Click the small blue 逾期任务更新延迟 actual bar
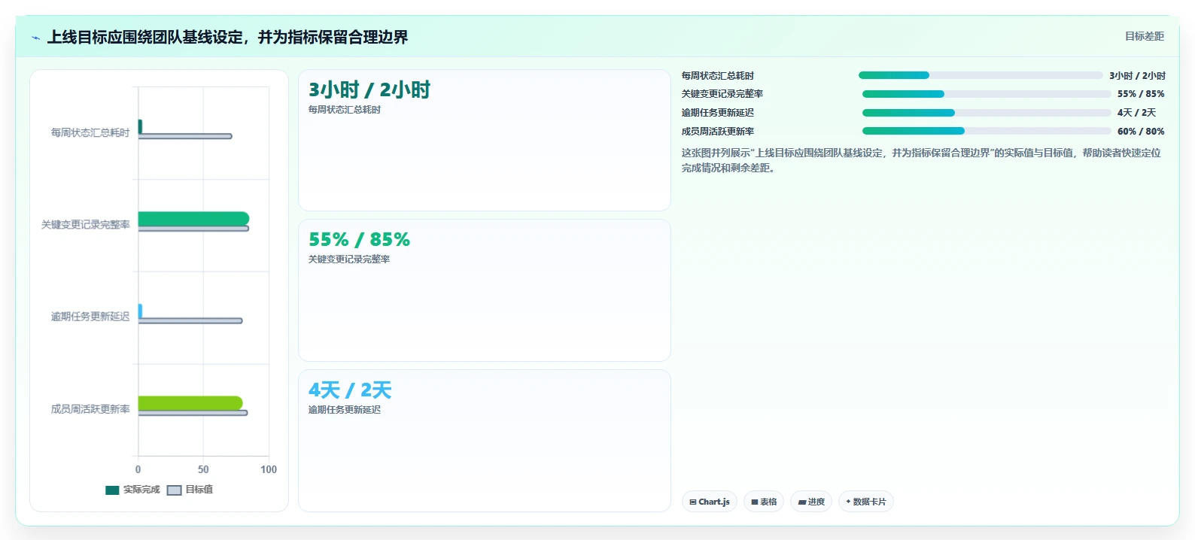 tap(140, 311)
